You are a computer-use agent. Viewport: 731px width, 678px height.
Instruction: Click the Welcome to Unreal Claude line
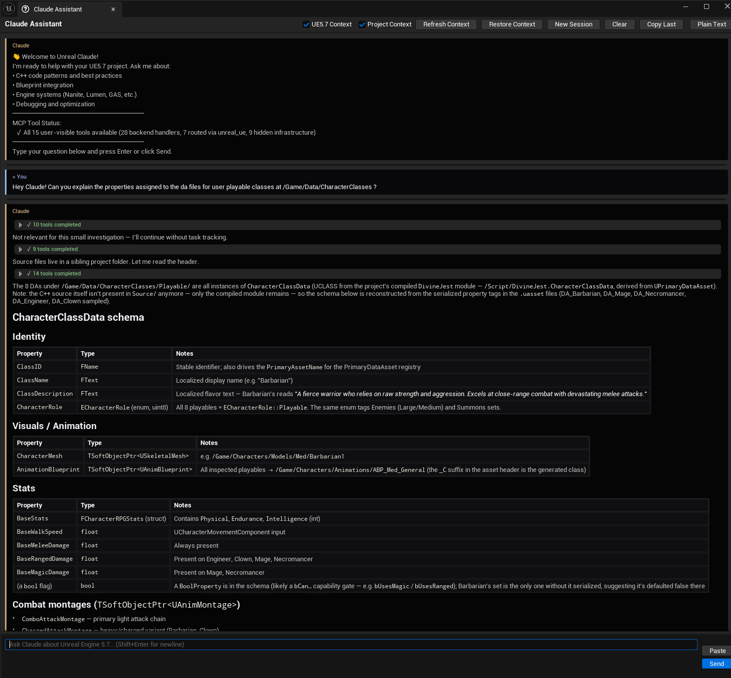click(x=55, y=57)
